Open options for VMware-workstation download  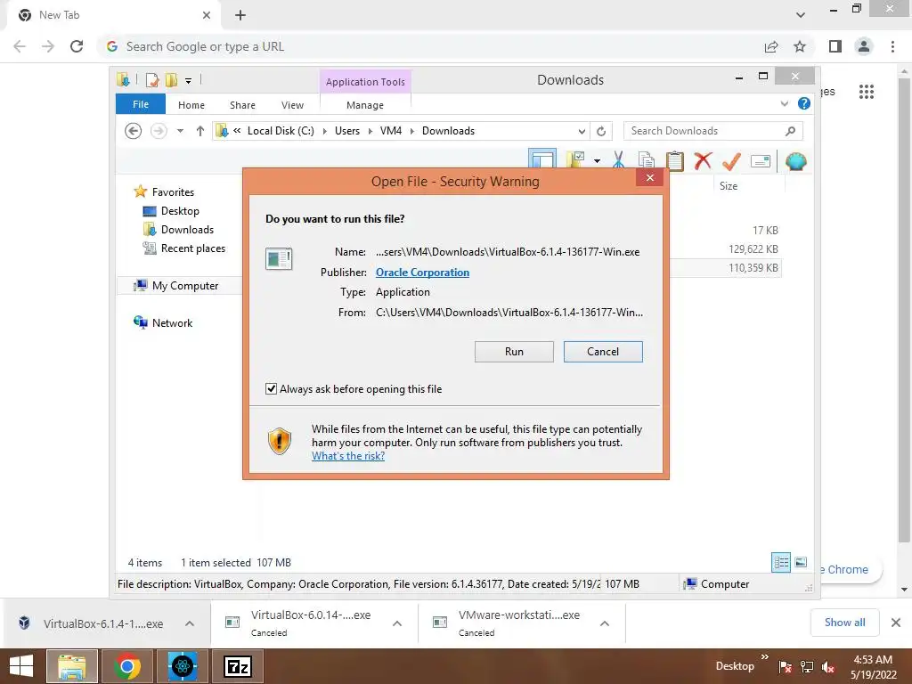click(605, 623)
